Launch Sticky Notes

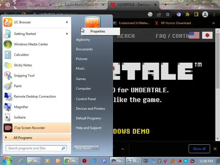[37, 65]
